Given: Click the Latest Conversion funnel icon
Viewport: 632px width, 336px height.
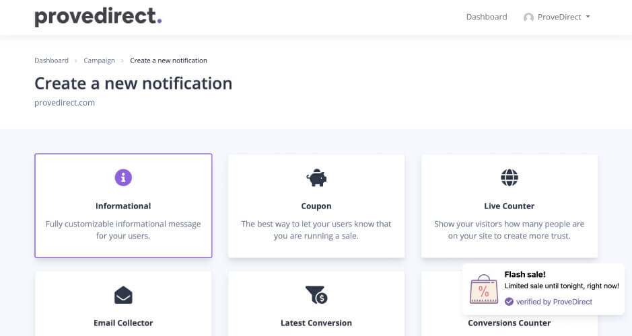Looking at the screenshot, I should [x=316, y=295].
